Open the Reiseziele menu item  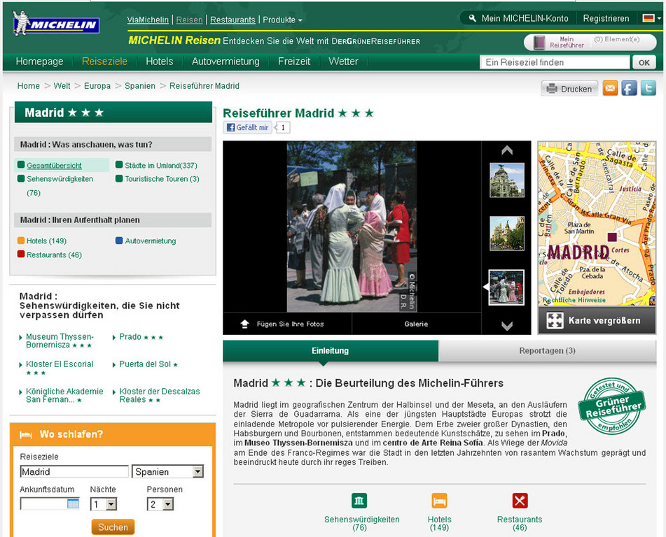[x=104, y=62]
